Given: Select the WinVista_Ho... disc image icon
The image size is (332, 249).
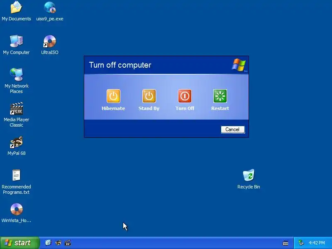Looking at the screenshot, I should [x=16, y=209].
